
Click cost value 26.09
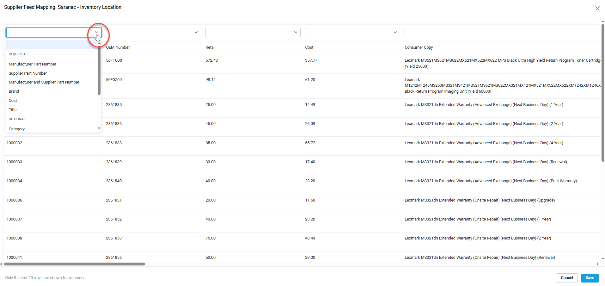tap(310, 124)
